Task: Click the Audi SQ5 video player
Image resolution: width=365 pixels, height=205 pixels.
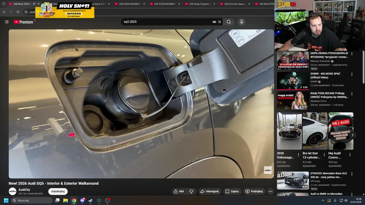Action: click(141, 104)
